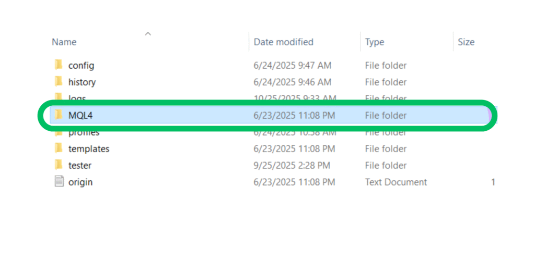Screen dimensions: 535x273
Task: Click the tester folder icon
Action: tap(58, 165)
